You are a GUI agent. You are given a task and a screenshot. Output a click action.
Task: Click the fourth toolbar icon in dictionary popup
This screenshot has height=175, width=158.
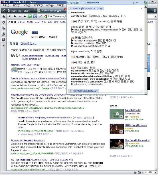tap(78, 3)
